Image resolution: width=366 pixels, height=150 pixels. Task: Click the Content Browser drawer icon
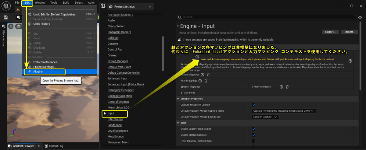pyautogui.click(x=10, y=146)
